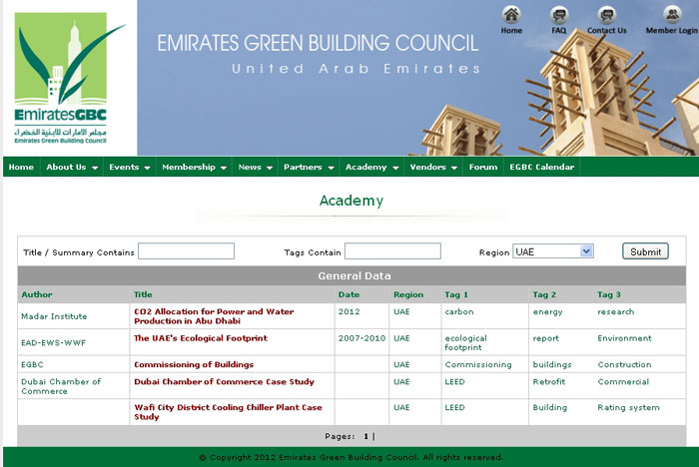Open CO2 Allocation for Power and Water article
The width and height of the screenshot is (699, 467).
pos(214,316)
